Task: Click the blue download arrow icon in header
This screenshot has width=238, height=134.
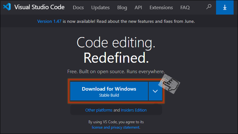Action: [x=225, y=7]
